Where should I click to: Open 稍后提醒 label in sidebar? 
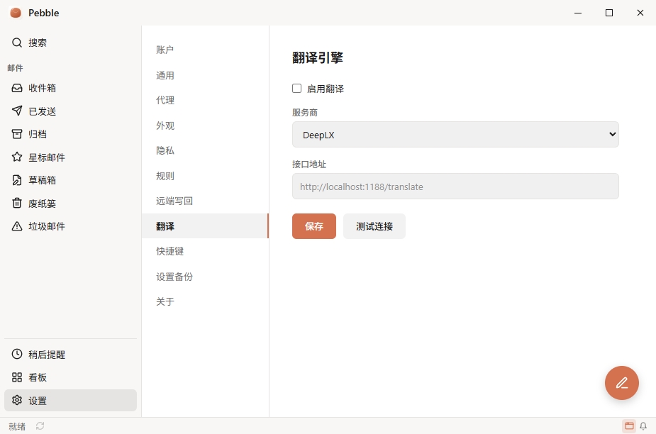tap(47, 355)
